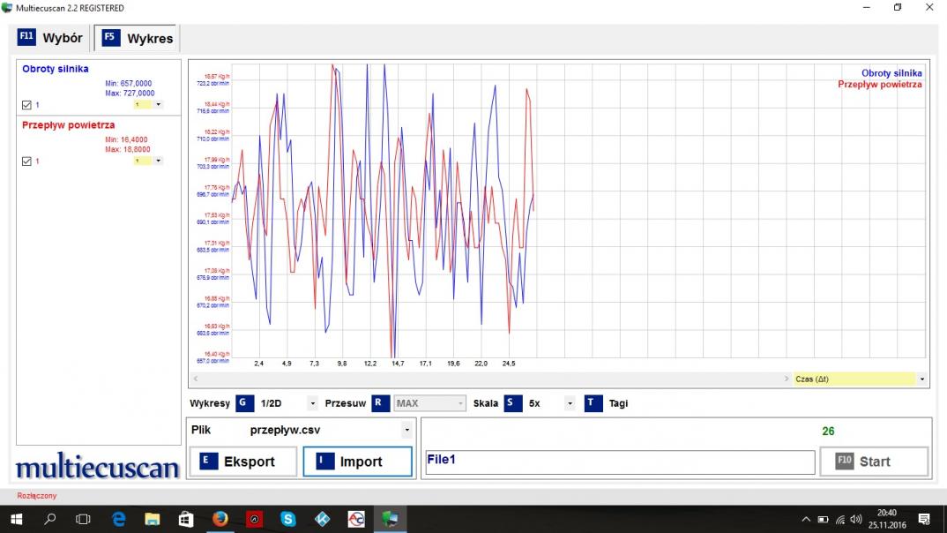Switch to the Wybór tab
947x533 pixels.
(x=51, y=38)
